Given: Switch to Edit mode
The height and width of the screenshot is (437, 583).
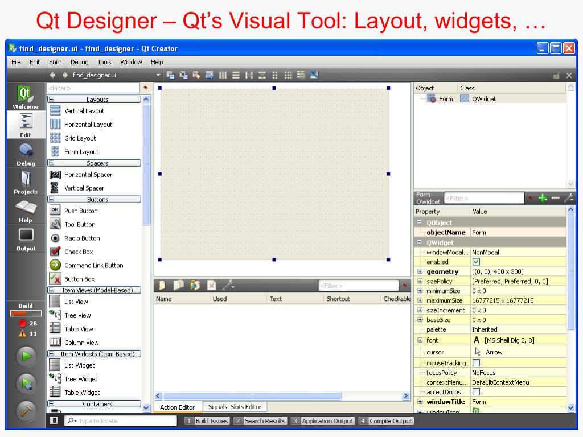Looking at the screenshot, I should pyautogui.click(x=25, y=125).
